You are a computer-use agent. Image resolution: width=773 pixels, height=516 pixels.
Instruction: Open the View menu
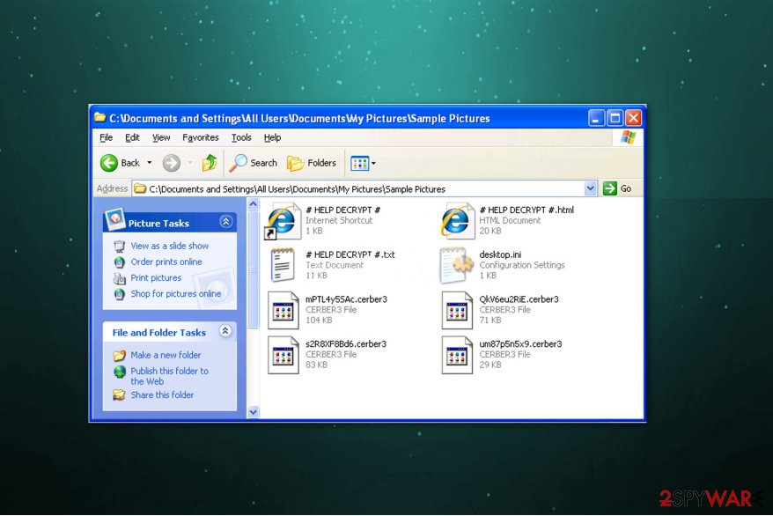161,137
